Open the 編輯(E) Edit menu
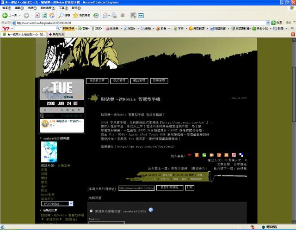The height and width of the screenshot is (230, 296). 19,8
